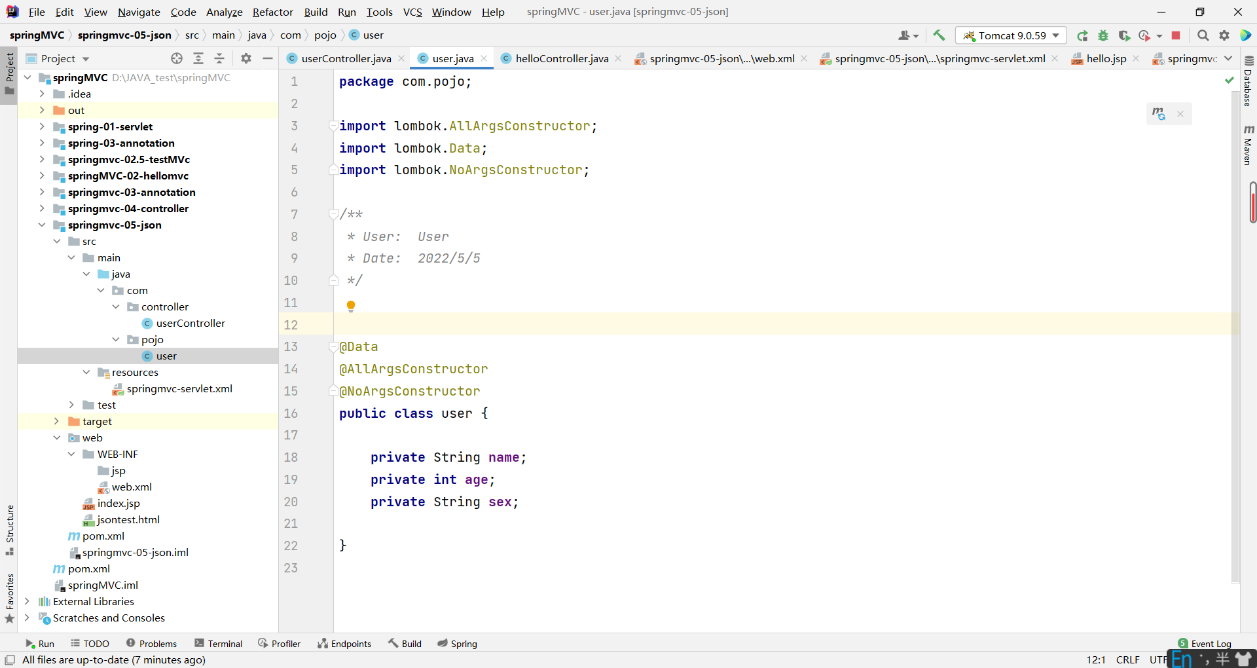Click the green inspection checkmark
Screen dimensions: 1257x668
point(1229,80)
